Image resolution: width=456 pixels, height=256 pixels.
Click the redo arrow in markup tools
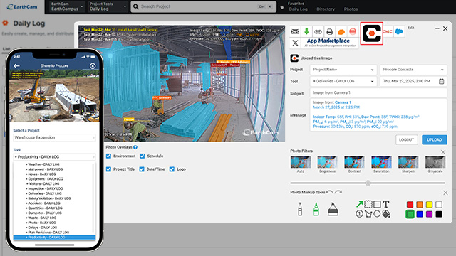click(x=338, y=192)
